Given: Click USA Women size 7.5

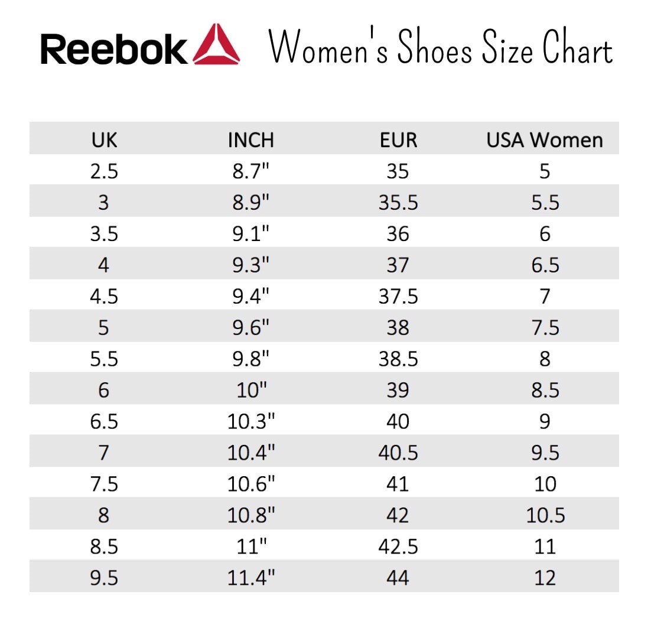Looking at the screenshot, I should click(545, 328).
